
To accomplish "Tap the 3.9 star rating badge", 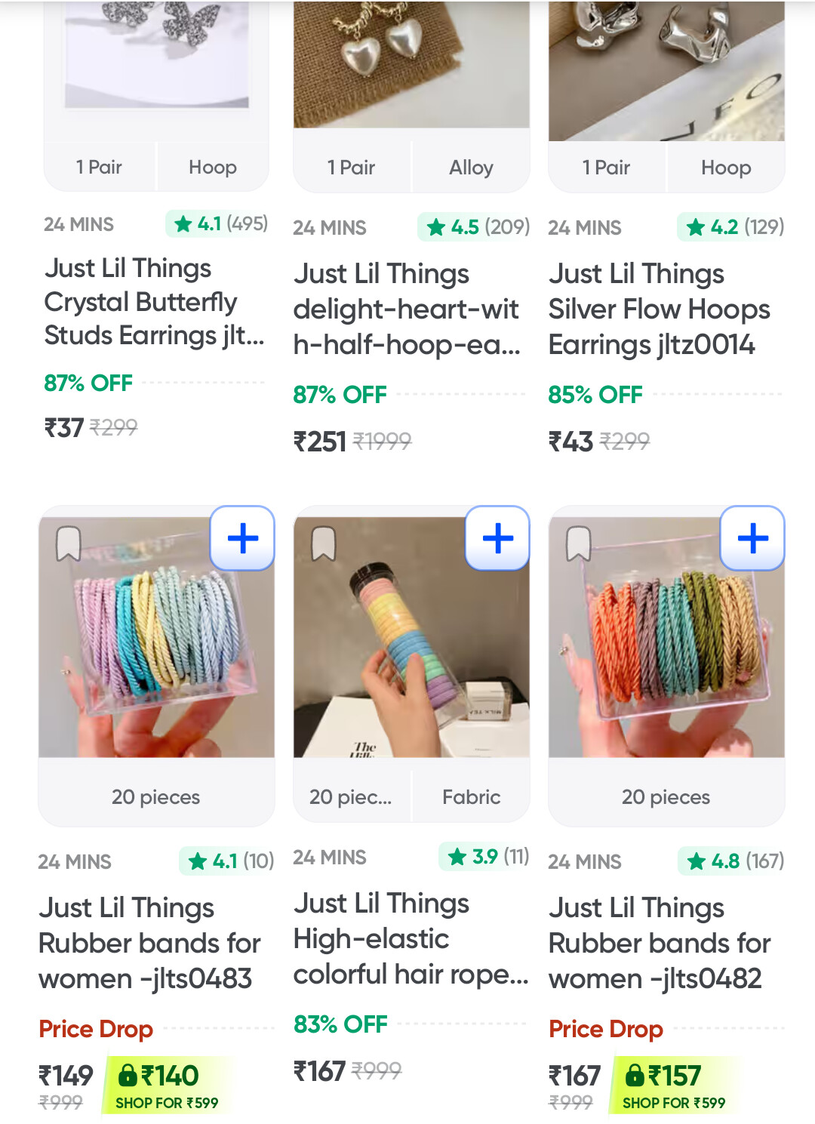I will click(x=484, y=856).
